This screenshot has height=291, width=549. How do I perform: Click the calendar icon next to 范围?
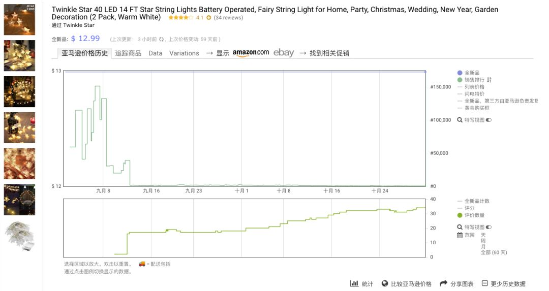pos(460,235)
